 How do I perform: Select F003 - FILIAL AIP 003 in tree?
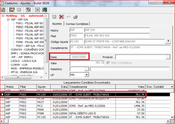(30, 31)
